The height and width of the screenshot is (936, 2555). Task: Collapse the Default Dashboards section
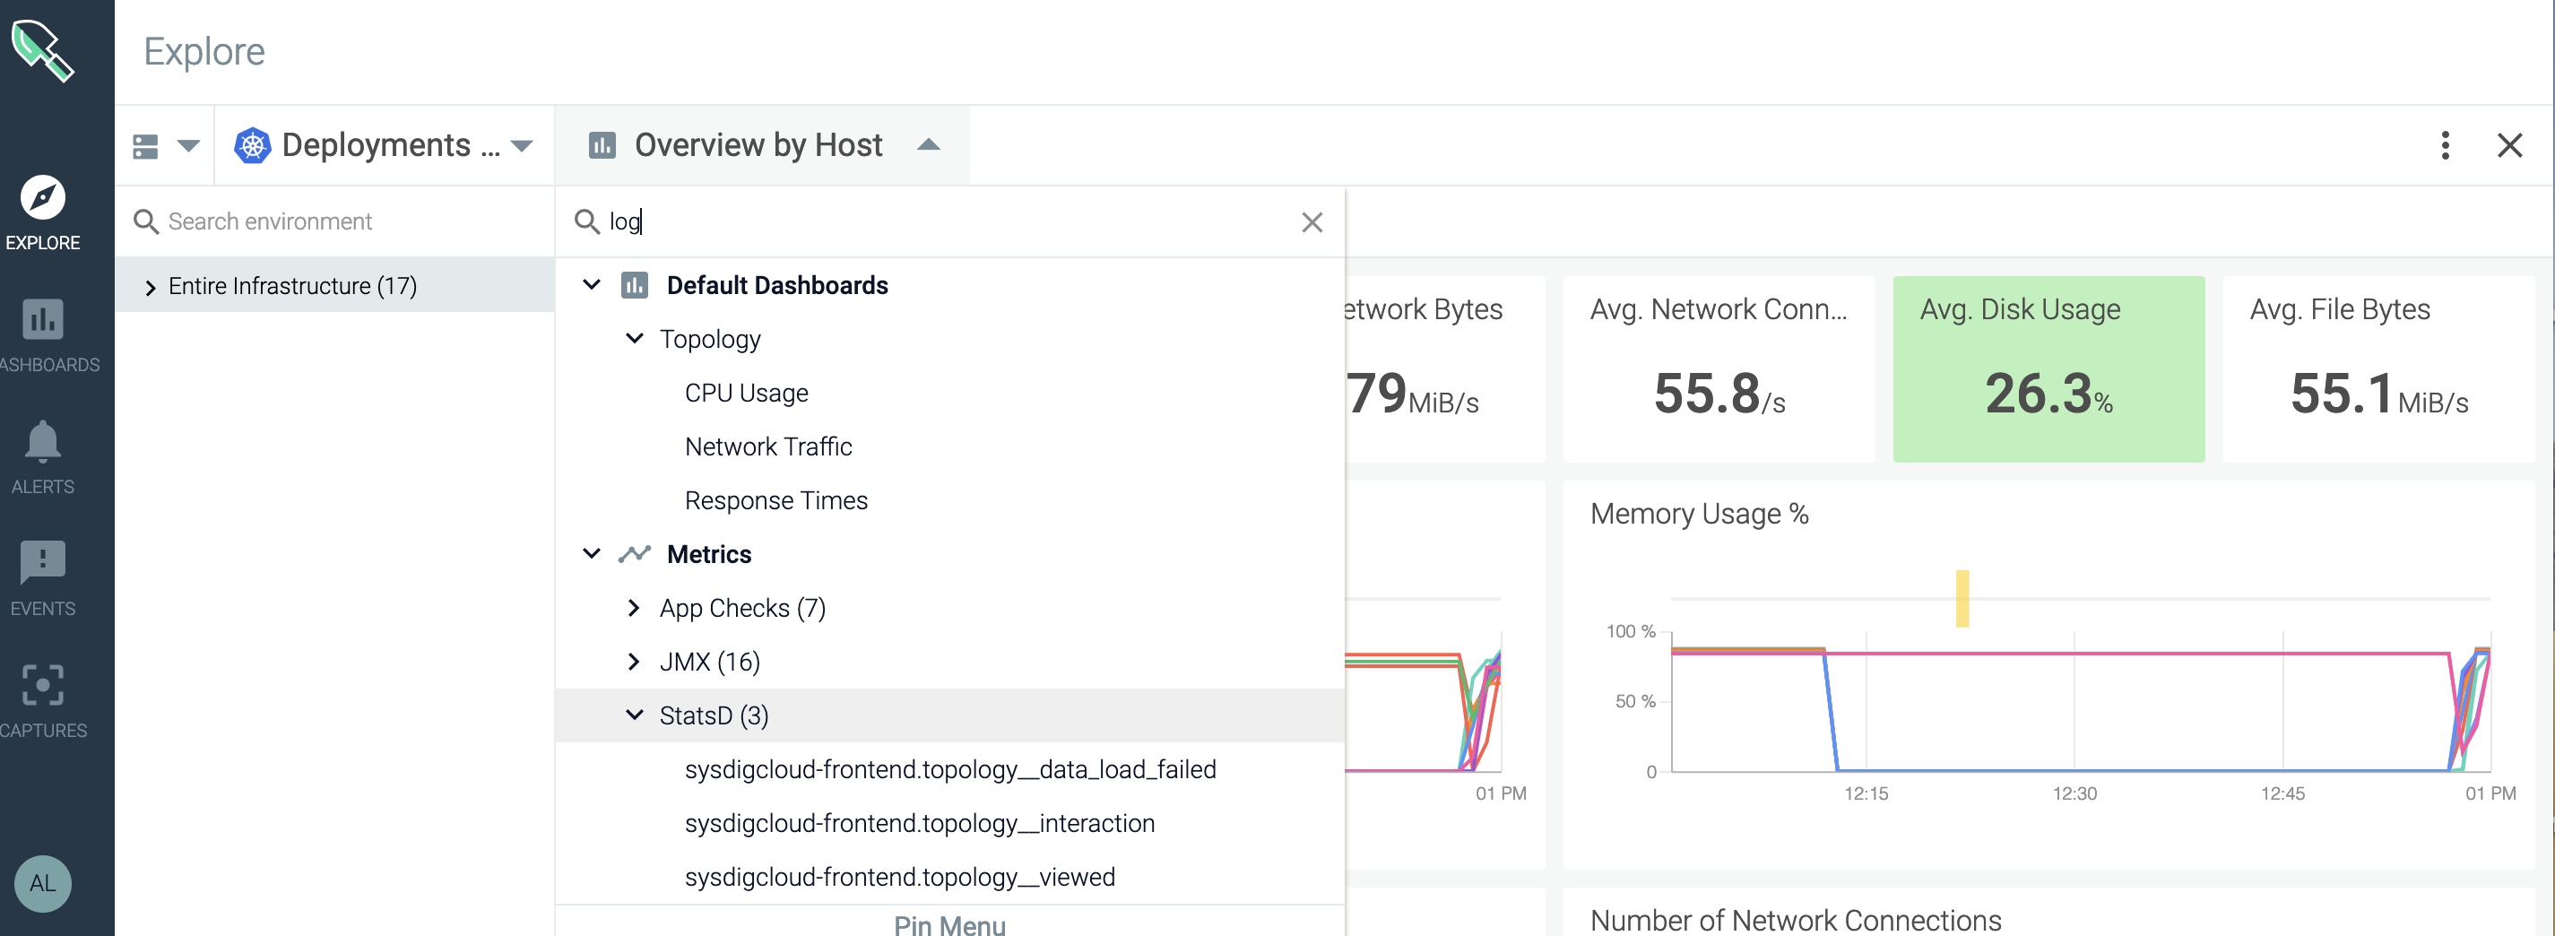click(x=591, y=286)
